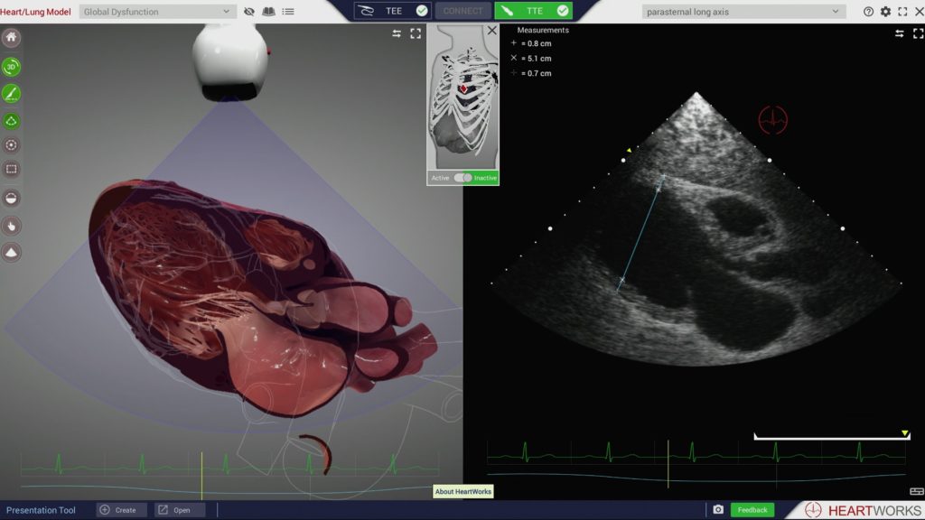
Task: Toggle the red ECG circle indicator
Action: [772, 119]
